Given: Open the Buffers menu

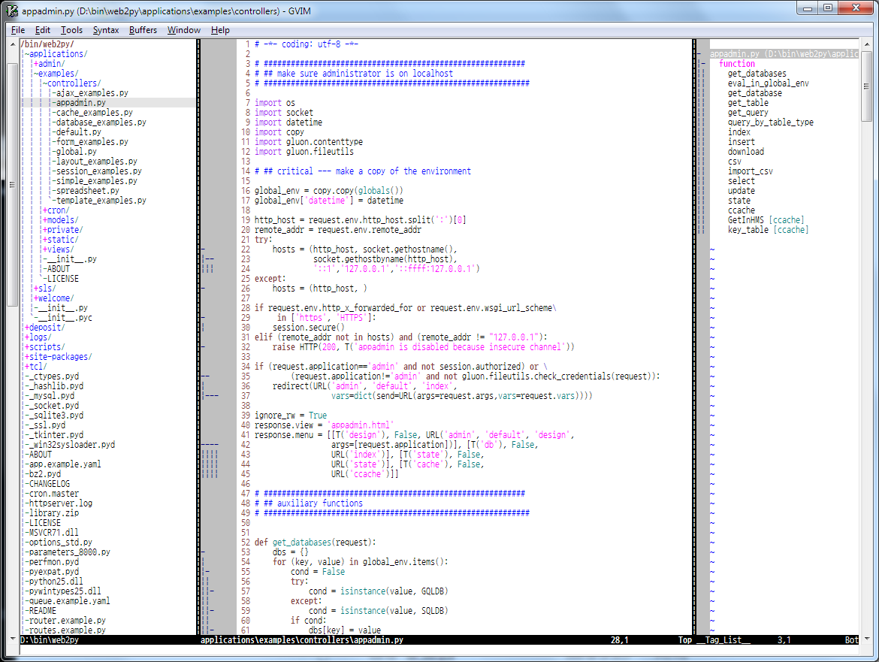Looking at the screenshot, I should 143,30.
